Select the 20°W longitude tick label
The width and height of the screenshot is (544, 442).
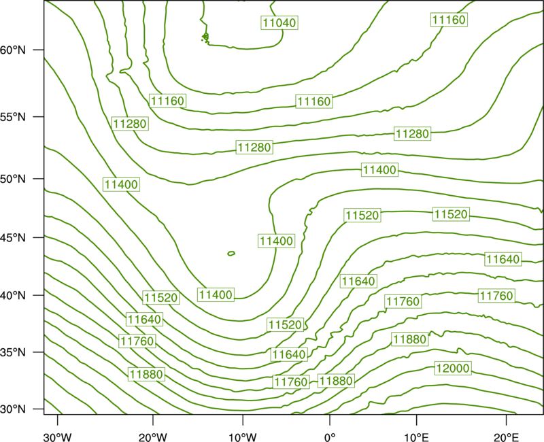click(x=152, y=437)
